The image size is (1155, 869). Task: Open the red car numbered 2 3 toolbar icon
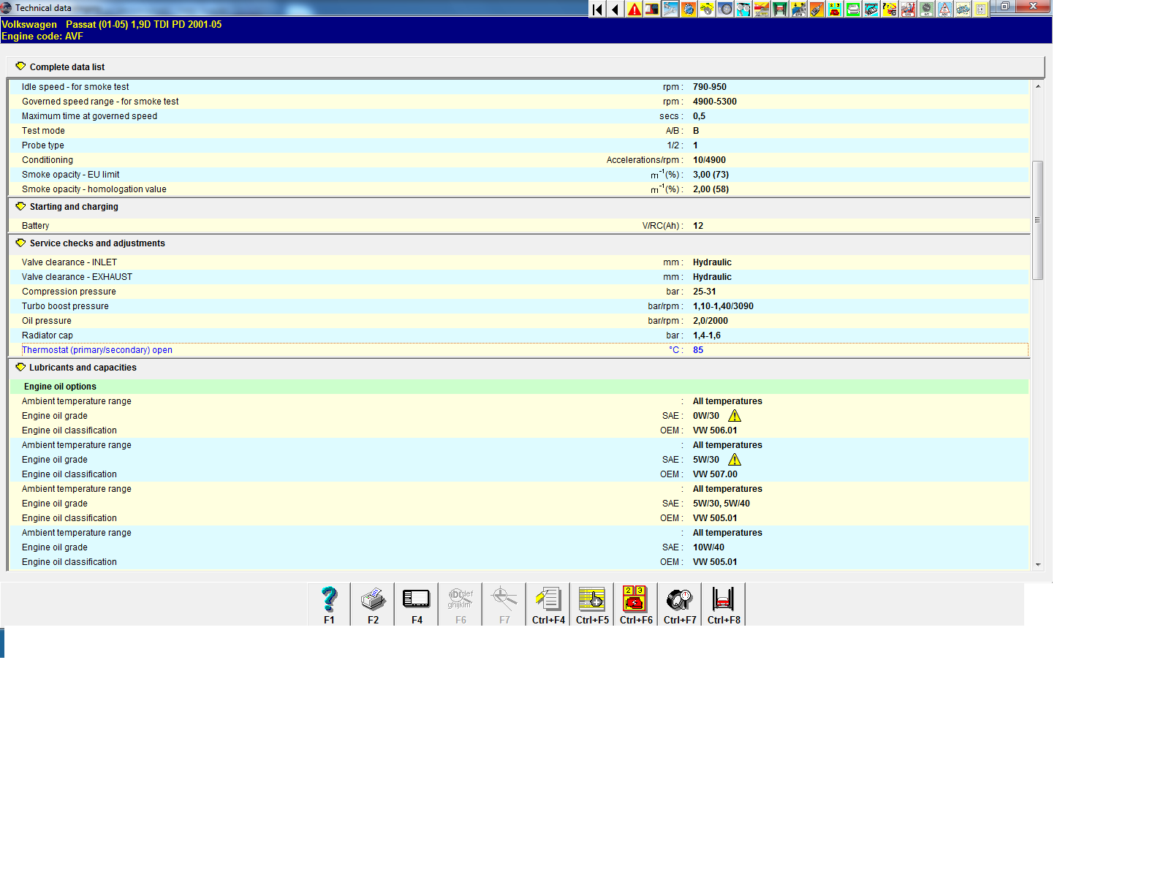(835, 9)
